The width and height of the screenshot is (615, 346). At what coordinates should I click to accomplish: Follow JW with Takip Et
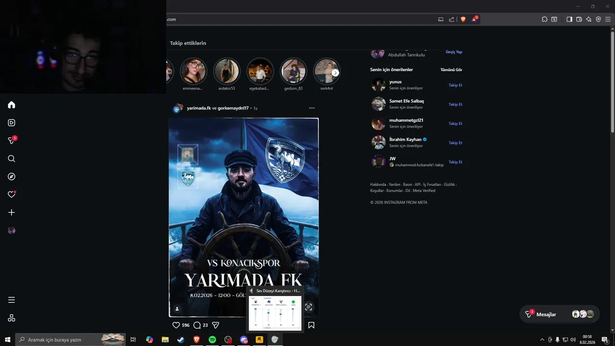pos(455,162)
